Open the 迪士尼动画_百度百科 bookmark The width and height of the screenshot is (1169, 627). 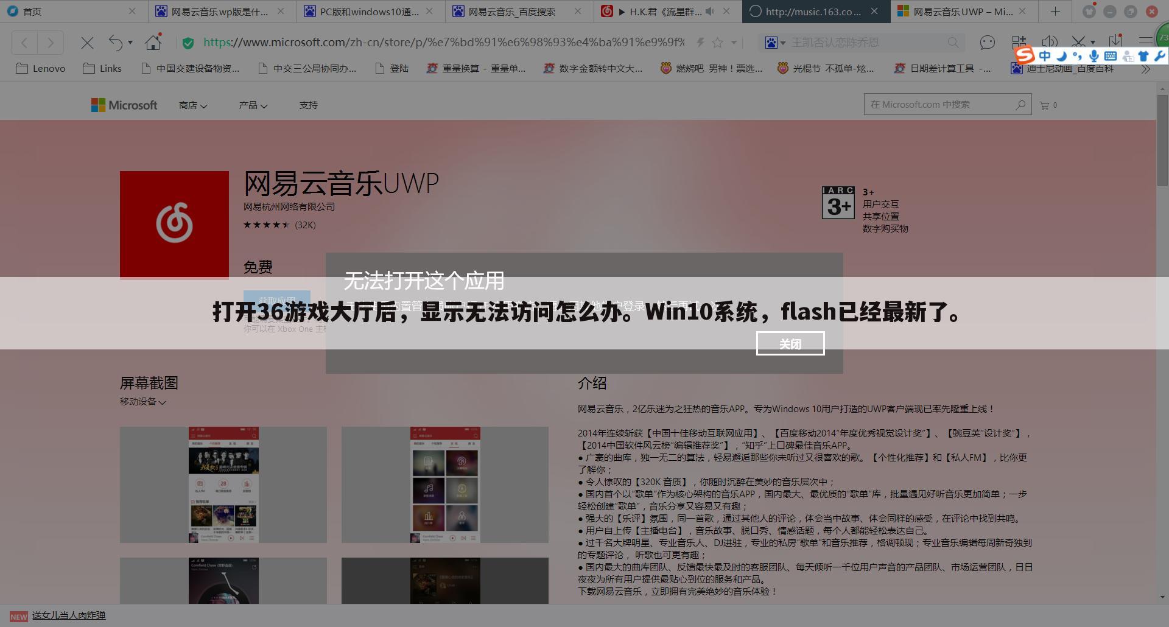[1063, 68]
